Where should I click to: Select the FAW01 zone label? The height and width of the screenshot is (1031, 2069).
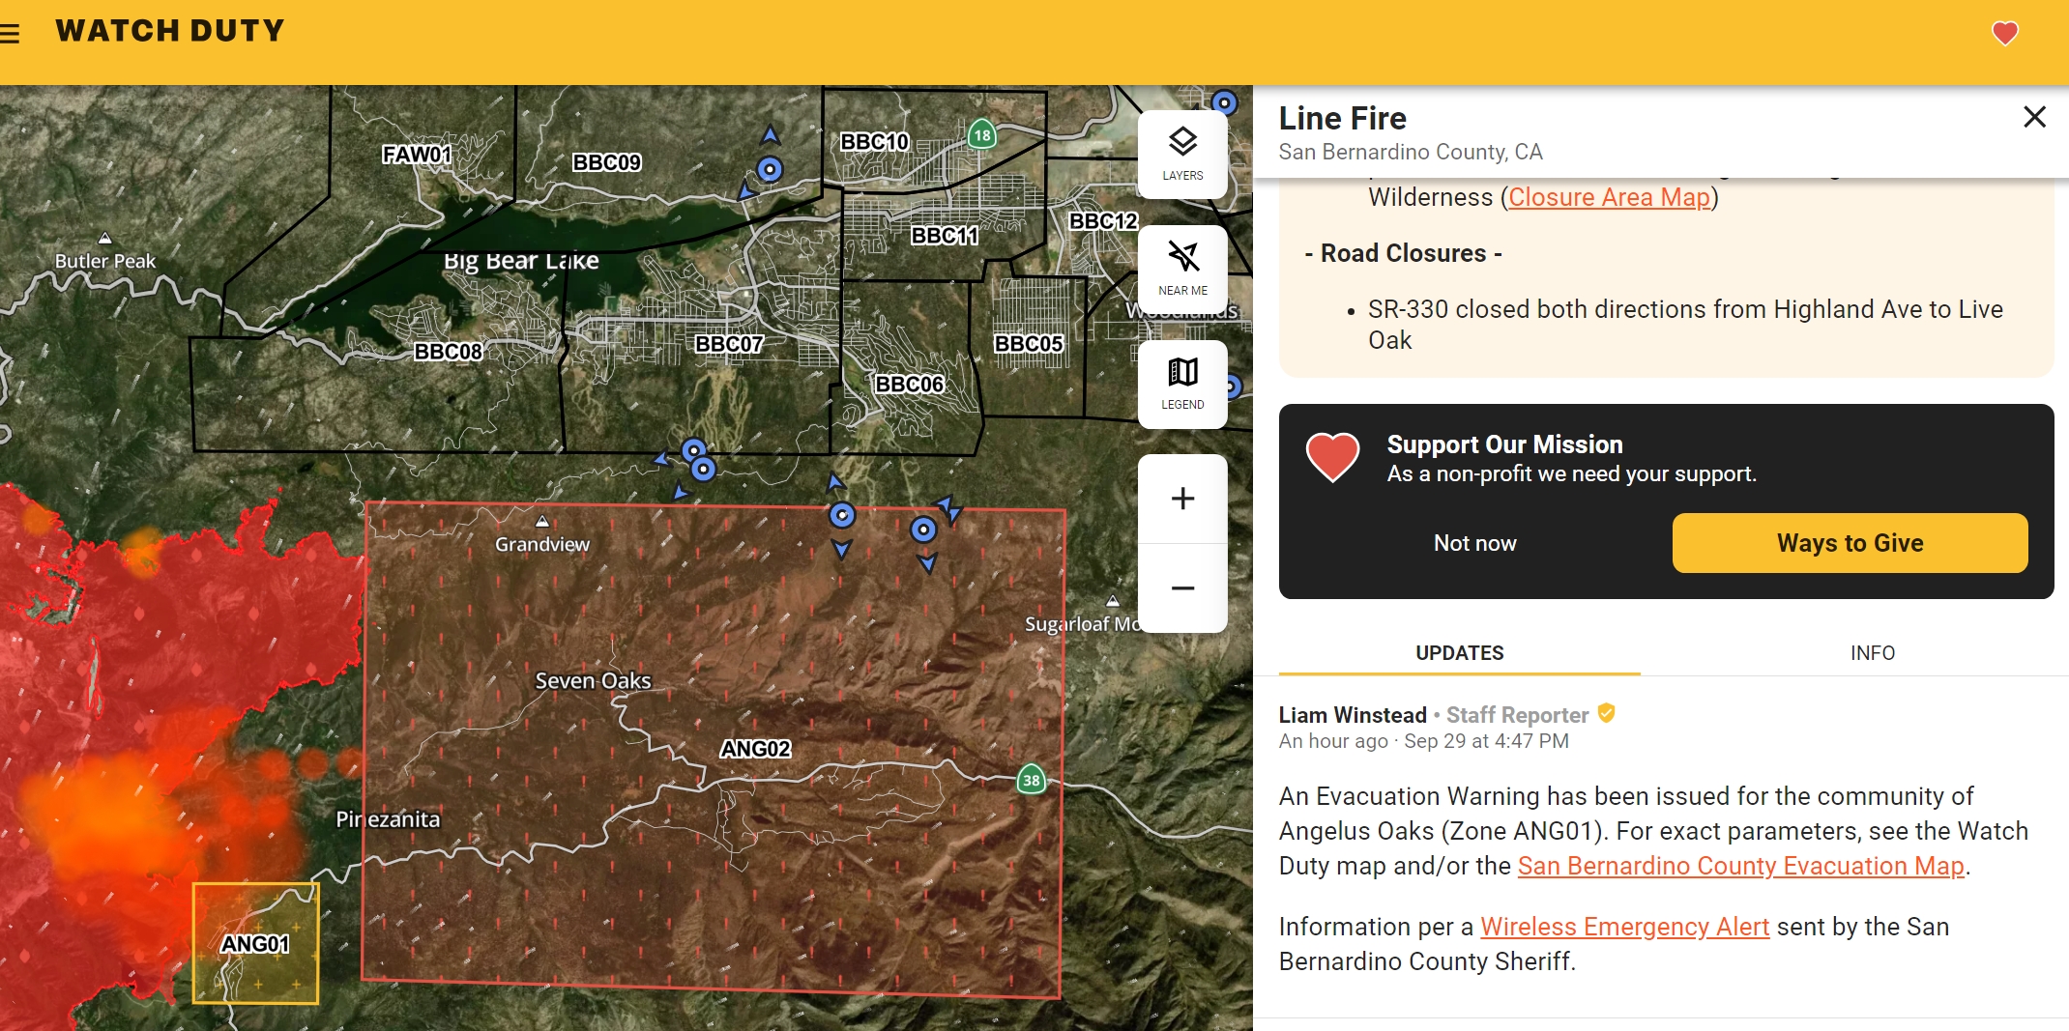(x=416, y=155)
